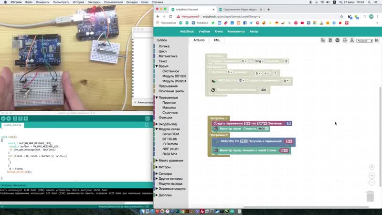This screenshot has width=382, height=215.
Task: Open the Учебник navigation link
Action: [x=204, y=32]
